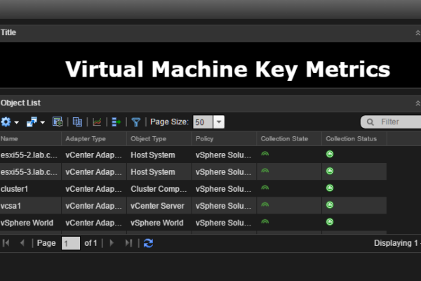The image size is (421, 281).
Task: Click the green arrow list icon
Action: click(116, 122)
